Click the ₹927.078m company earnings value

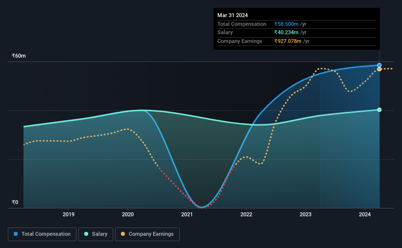(x=287, y=41)
